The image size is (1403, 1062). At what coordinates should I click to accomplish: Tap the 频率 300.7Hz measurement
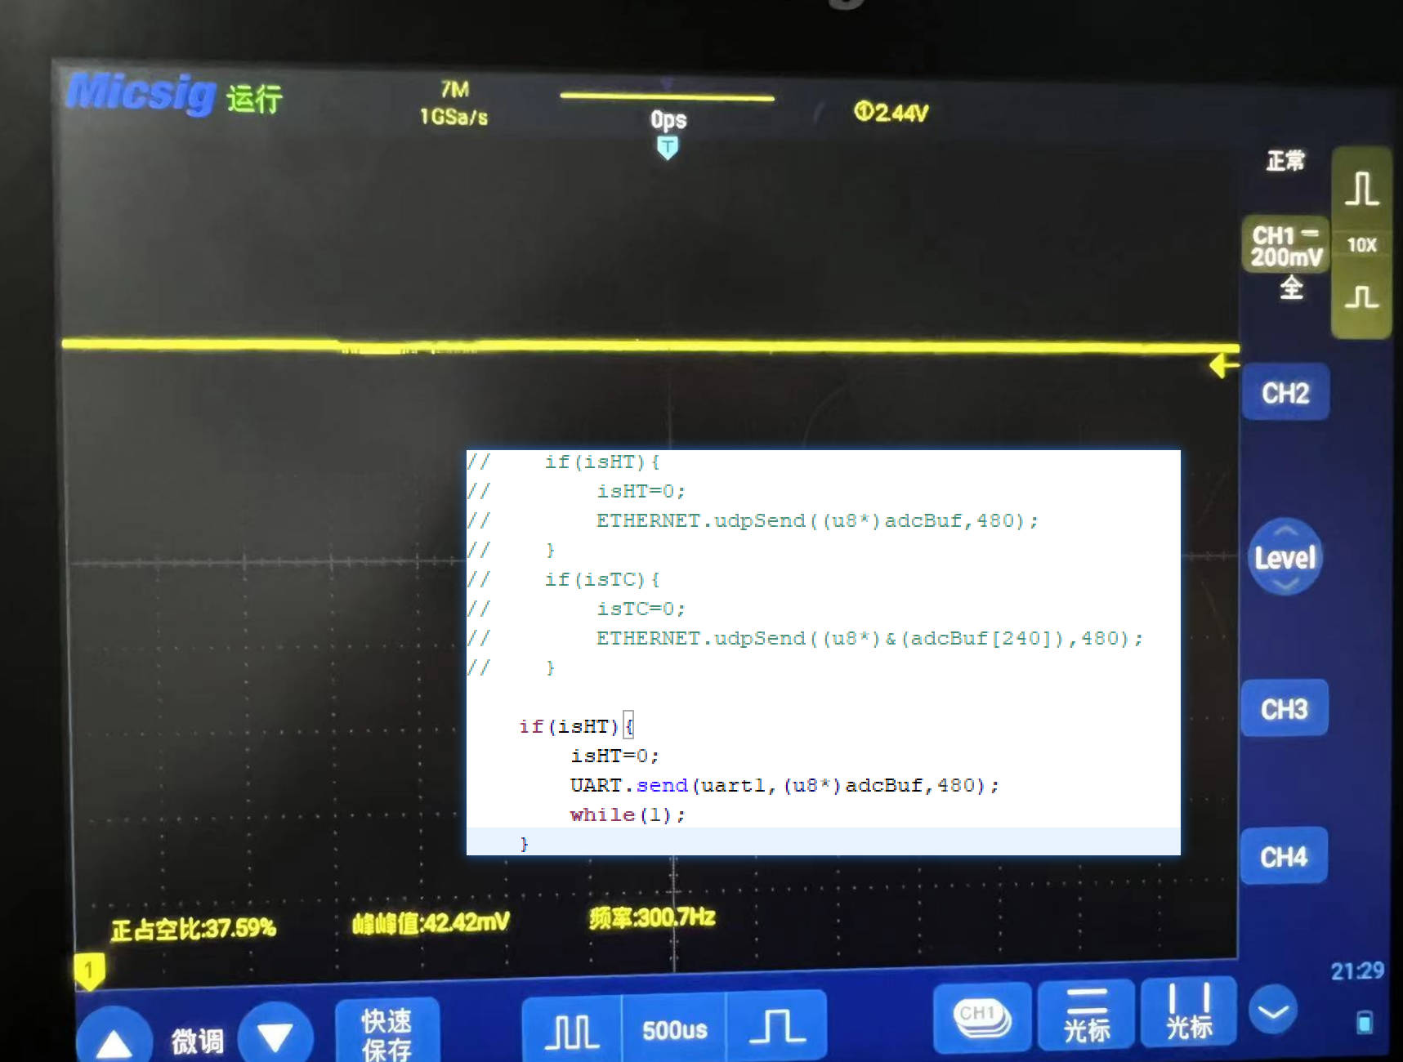tap(652, 918)
